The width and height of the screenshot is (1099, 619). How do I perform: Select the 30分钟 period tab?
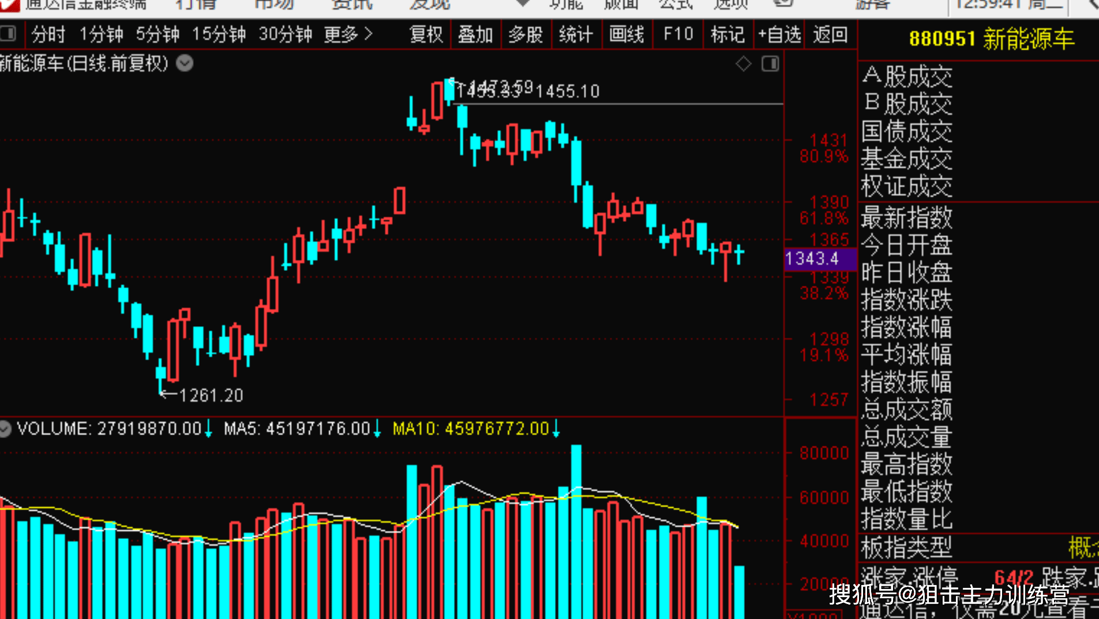pyautogui.click(x=285, y=35)
